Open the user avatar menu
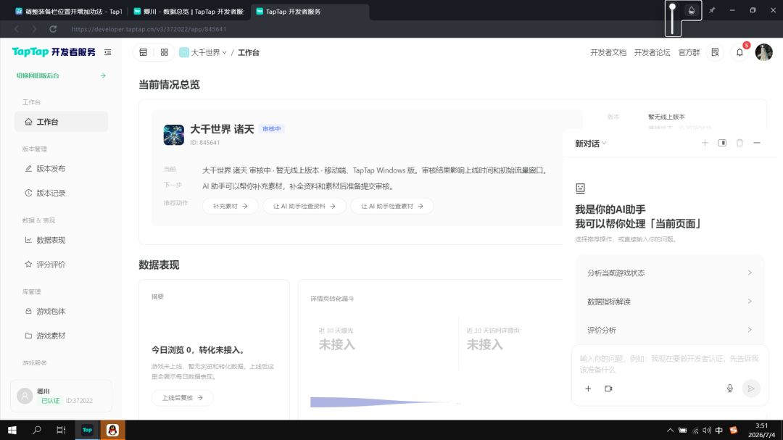The height and width of the screenshot is (440, 783). coord(763,52)
